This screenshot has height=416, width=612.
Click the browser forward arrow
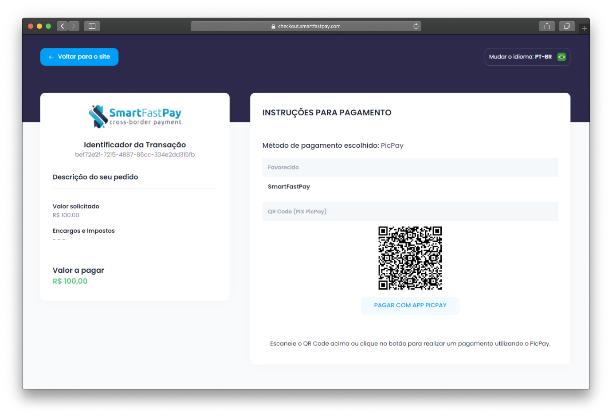pos(74,26)
